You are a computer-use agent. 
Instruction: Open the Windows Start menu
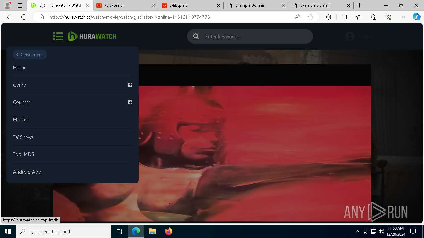coord(8,231)
